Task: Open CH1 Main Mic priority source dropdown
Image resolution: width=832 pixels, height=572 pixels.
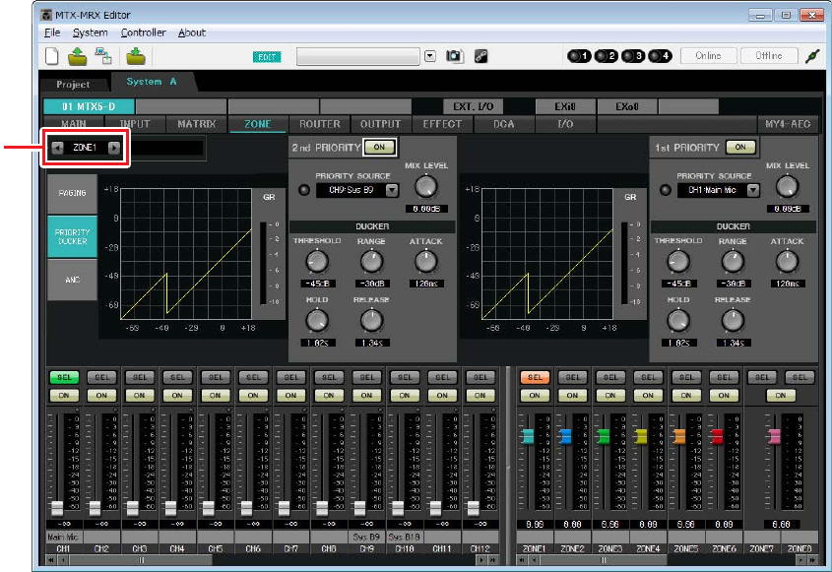Action: pos(753,190)
